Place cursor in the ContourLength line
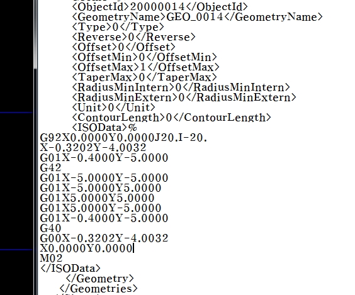 point(171,117)
